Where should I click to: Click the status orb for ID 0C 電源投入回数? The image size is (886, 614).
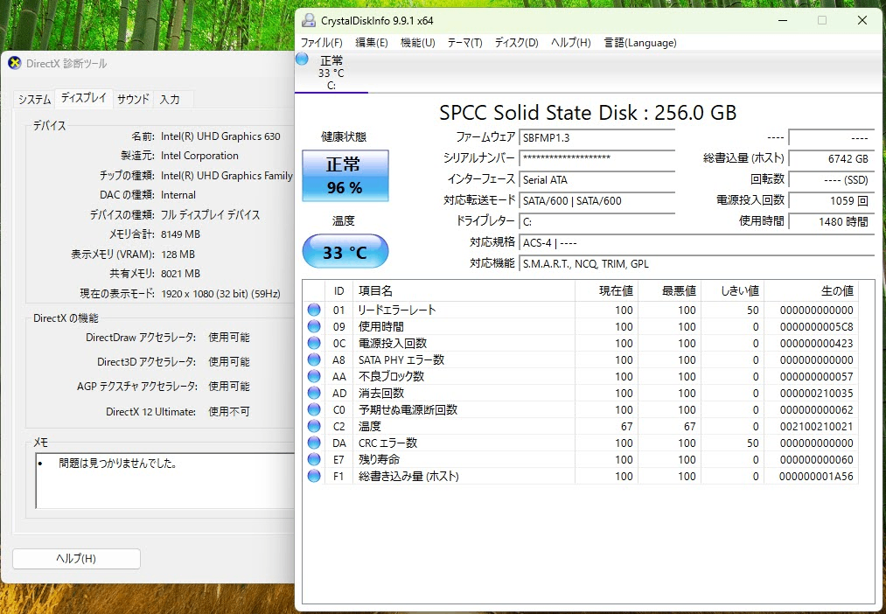point(314,343)
